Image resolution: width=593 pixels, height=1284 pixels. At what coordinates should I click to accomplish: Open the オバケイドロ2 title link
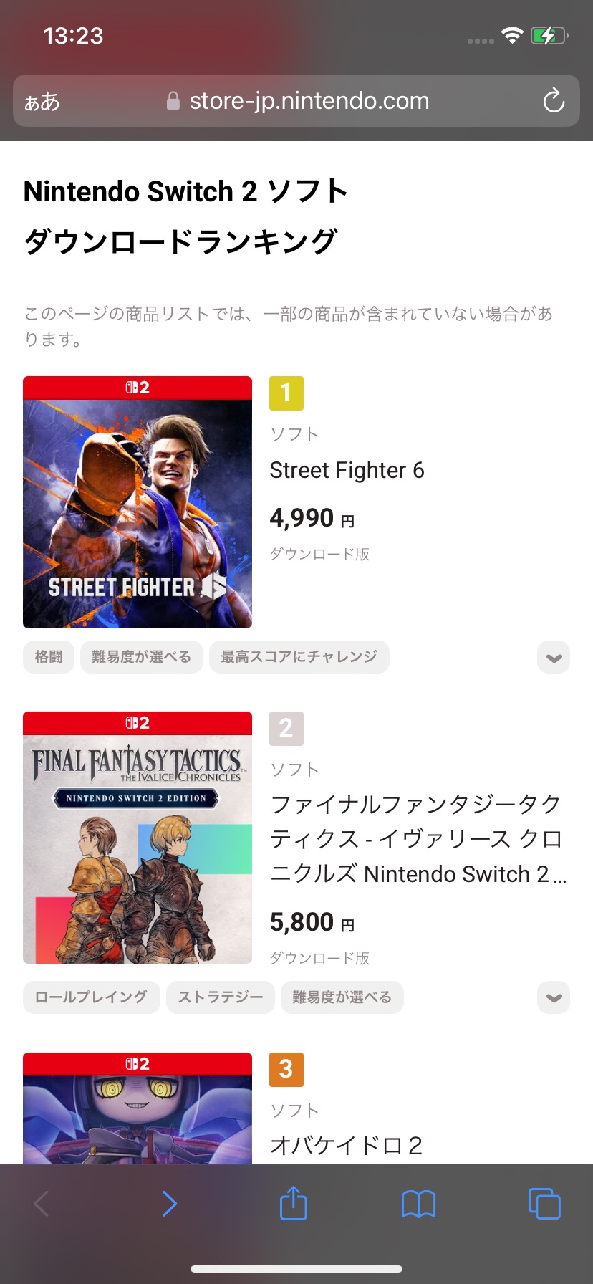[345, 1145]
